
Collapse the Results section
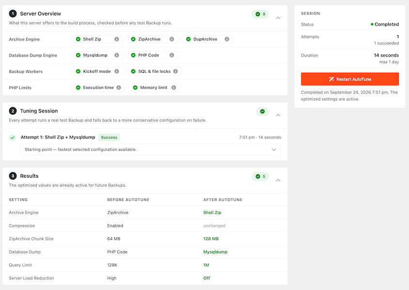pos(278,180)
